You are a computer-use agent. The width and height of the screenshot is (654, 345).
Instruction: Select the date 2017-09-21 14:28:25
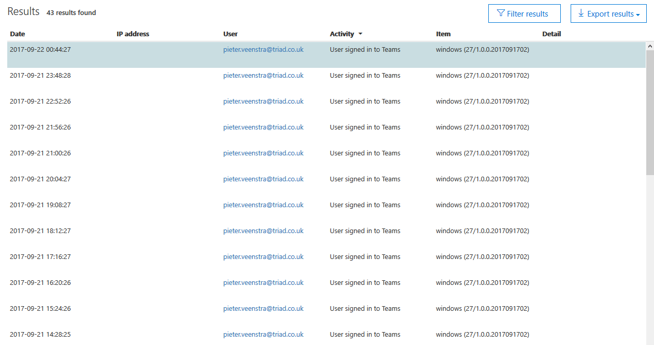(x=40, y=335)
